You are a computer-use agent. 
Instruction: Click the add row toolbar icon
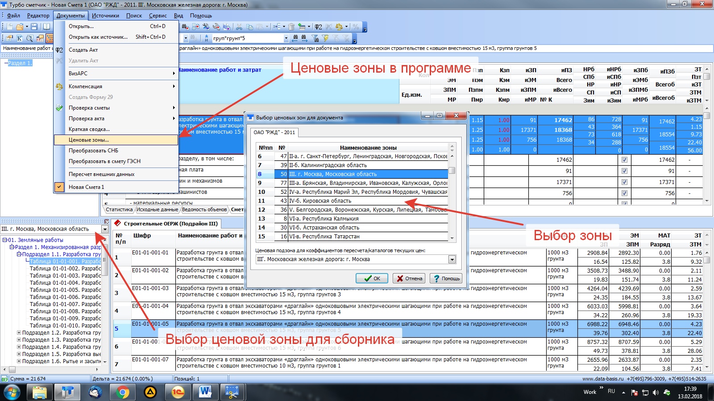click(x=302, y=27)
